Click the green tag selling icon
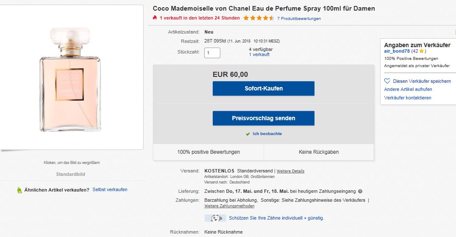Screen dimensions: 456x237 click(20, 190)
